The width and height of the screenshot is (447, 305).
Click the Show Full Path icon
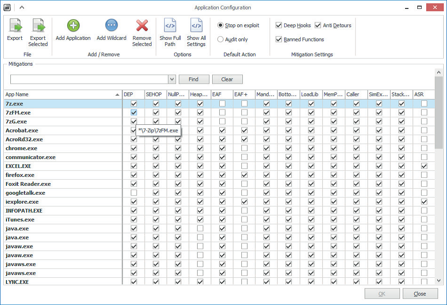click(170, 25)
